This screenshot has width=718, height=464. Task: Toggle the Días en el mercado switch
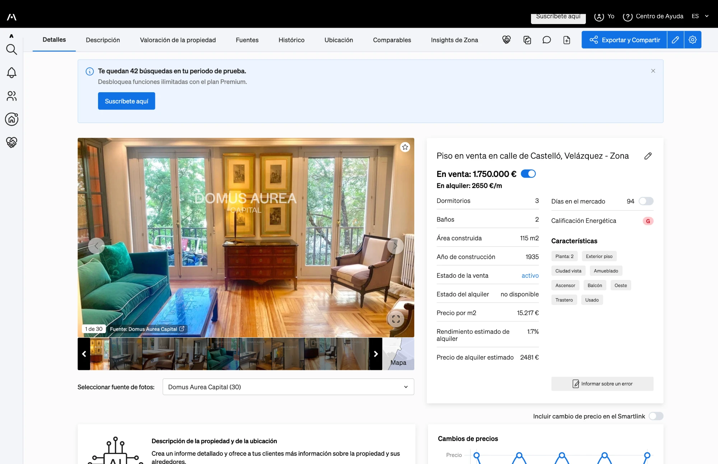[646, 201]
